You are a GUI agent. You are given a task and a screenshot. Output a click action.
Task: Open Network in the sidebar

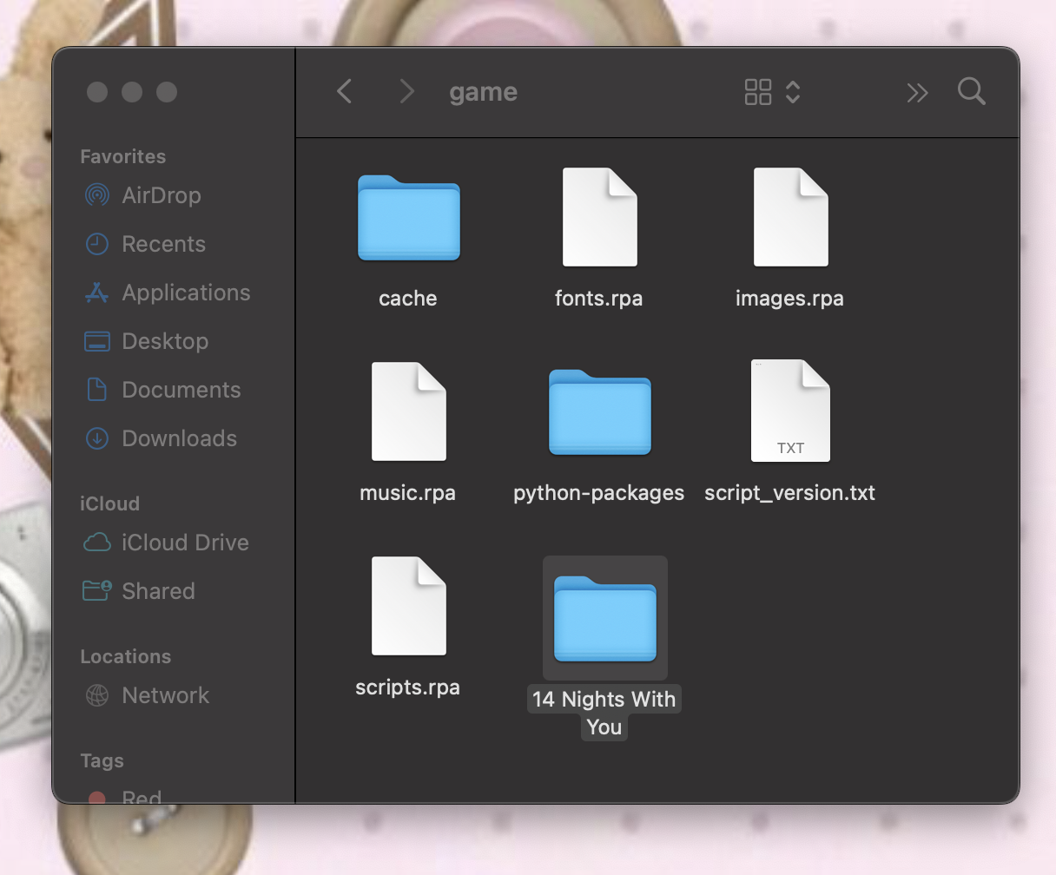point(147,695)
